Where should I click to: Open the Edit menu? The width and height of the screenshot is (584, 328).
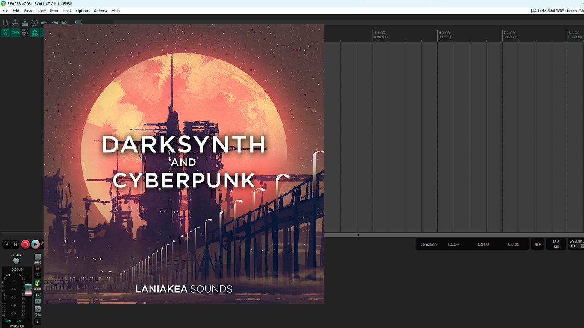pyautogui.click(x=16, y=11)
